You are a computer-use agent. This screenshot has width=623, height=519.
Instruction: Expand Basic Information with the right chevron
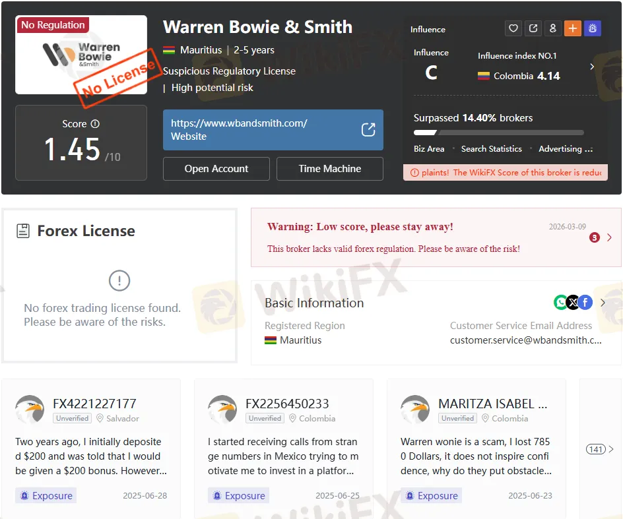pos(603,303)
